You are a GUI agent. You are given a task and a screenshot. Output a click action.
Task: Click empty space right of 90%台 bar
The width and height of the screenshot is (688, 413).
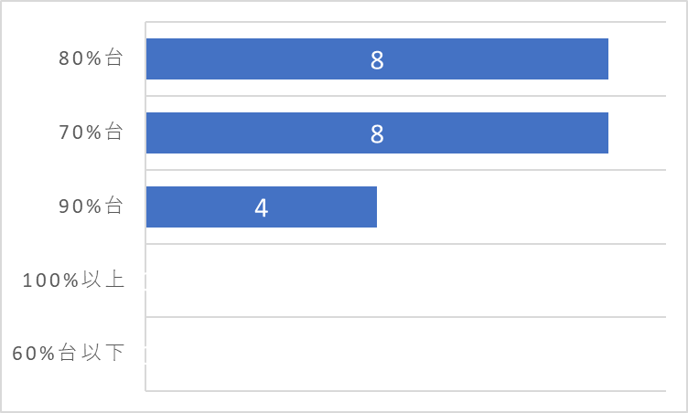coord(521,206)
